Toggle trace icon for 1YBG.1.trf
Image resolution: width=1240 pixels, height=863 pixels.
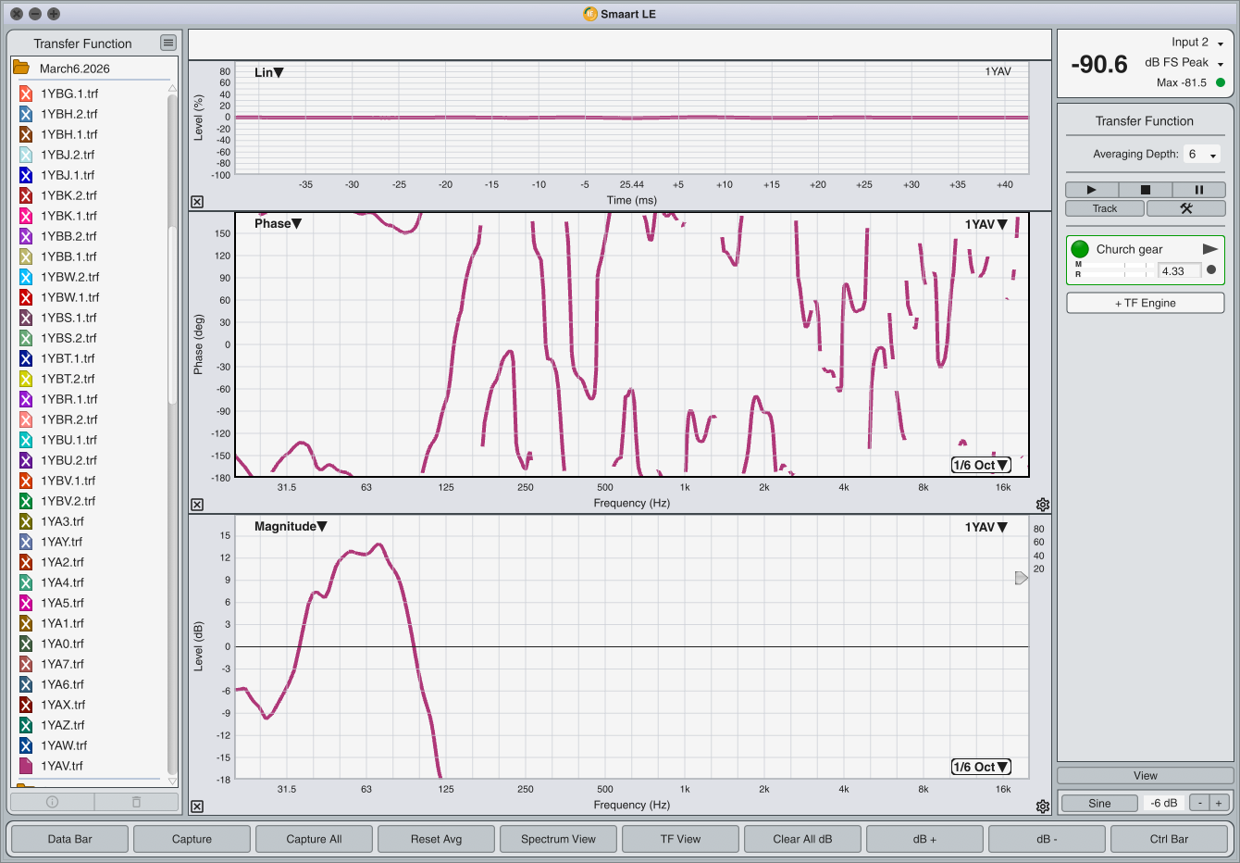tap(26, 94)
